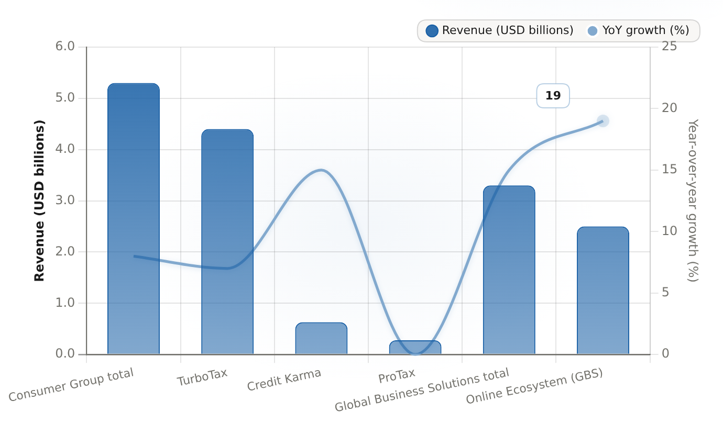Click the Year-over-year growth (%) right axis title
Viewport: 723px width, 423px height.
(693, 201)
